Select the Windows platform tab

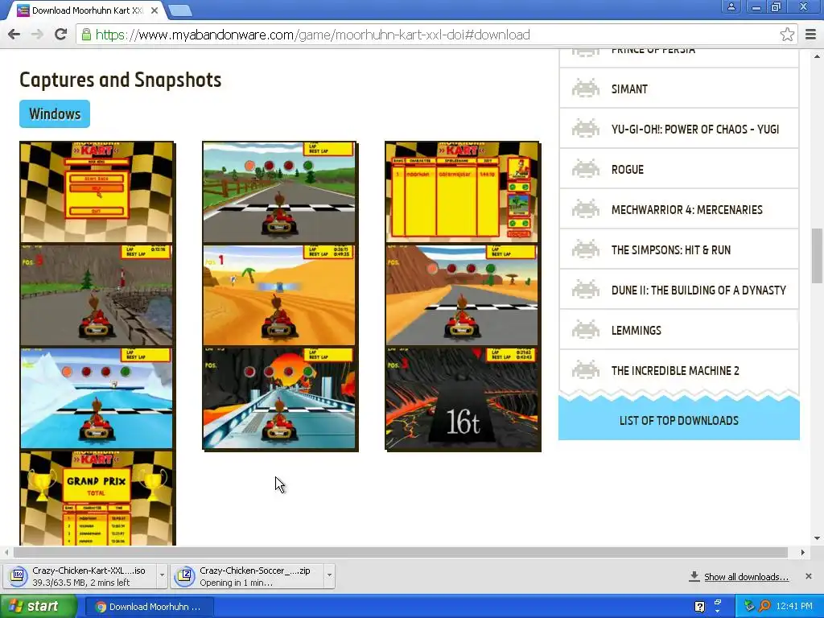coord(55,113)
